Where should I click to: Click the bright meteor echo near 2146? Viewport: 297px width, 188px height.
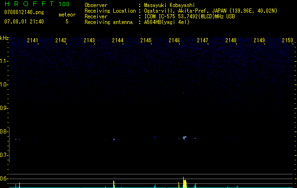[x=185, y=138]
